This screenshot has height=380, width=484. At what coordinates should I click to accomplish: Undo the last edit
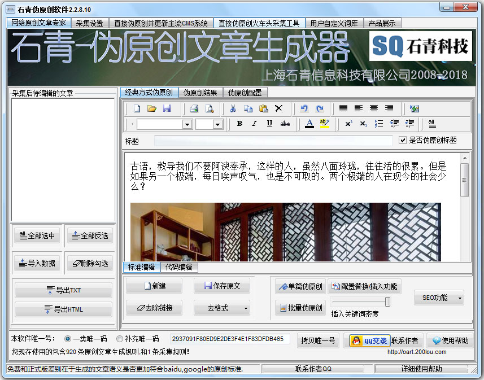click(304, 108)
